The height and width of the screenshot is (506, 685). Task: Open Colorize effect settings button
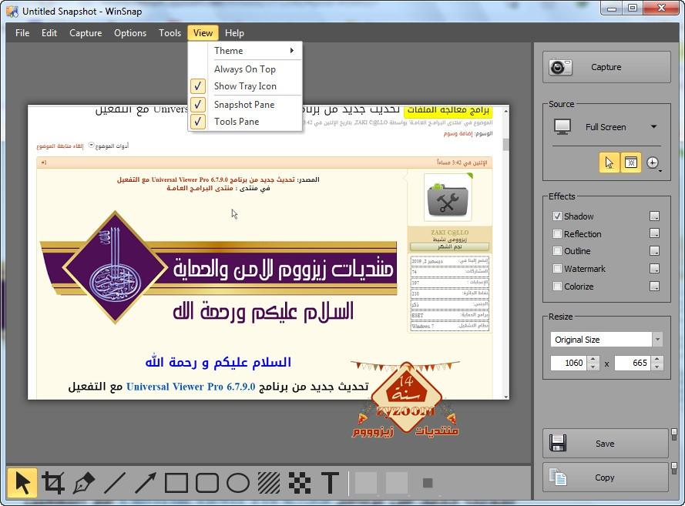coord(654,287)
